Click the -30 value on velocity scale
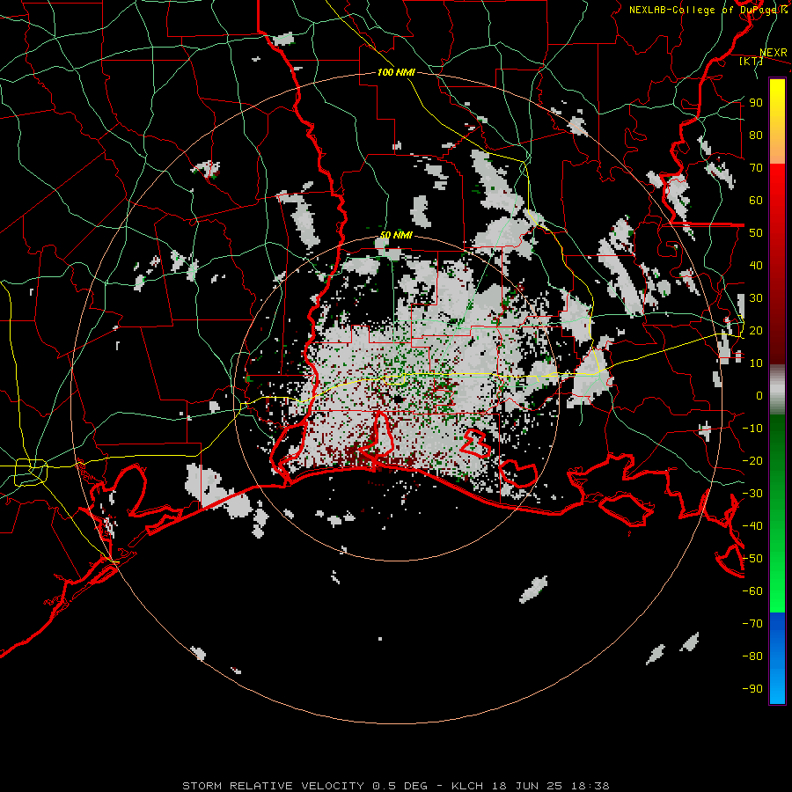The image size is (792, 792). coord(752,494)
